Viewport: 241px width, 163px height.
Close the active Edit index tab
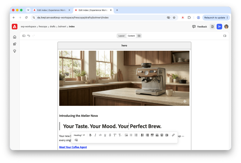pyautogui.click(x=111, y=10)
